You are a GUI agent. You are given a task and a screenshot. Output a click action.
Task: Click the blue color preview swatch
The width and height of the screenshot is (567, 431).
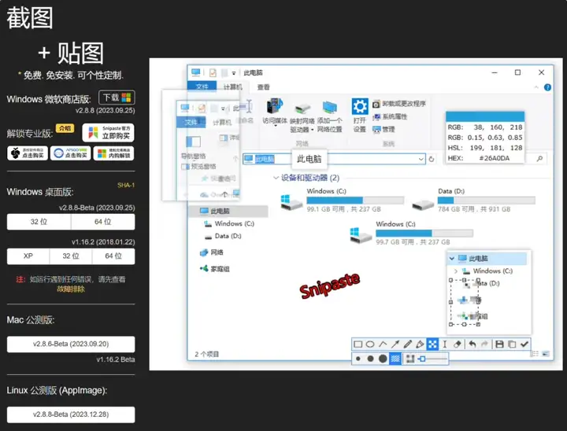[485, 116]
